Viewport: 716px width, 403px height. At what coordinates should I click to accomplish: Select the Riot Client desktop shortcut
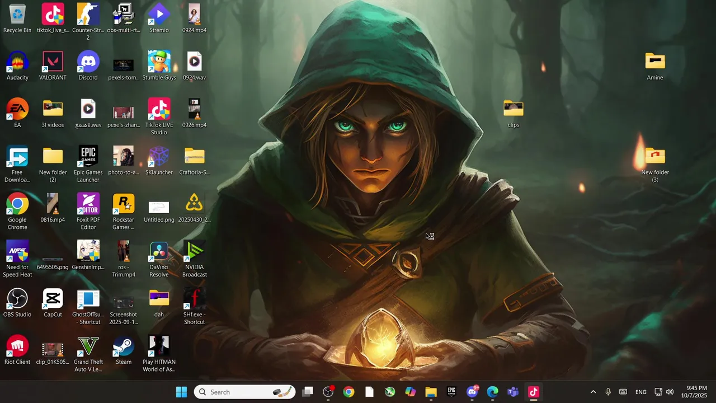(x=17, y=350)
